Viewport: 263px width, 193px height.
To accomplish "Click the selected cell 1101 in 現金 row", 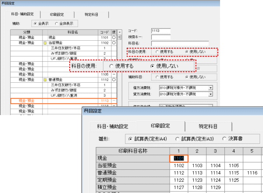I will coord(179,158).
